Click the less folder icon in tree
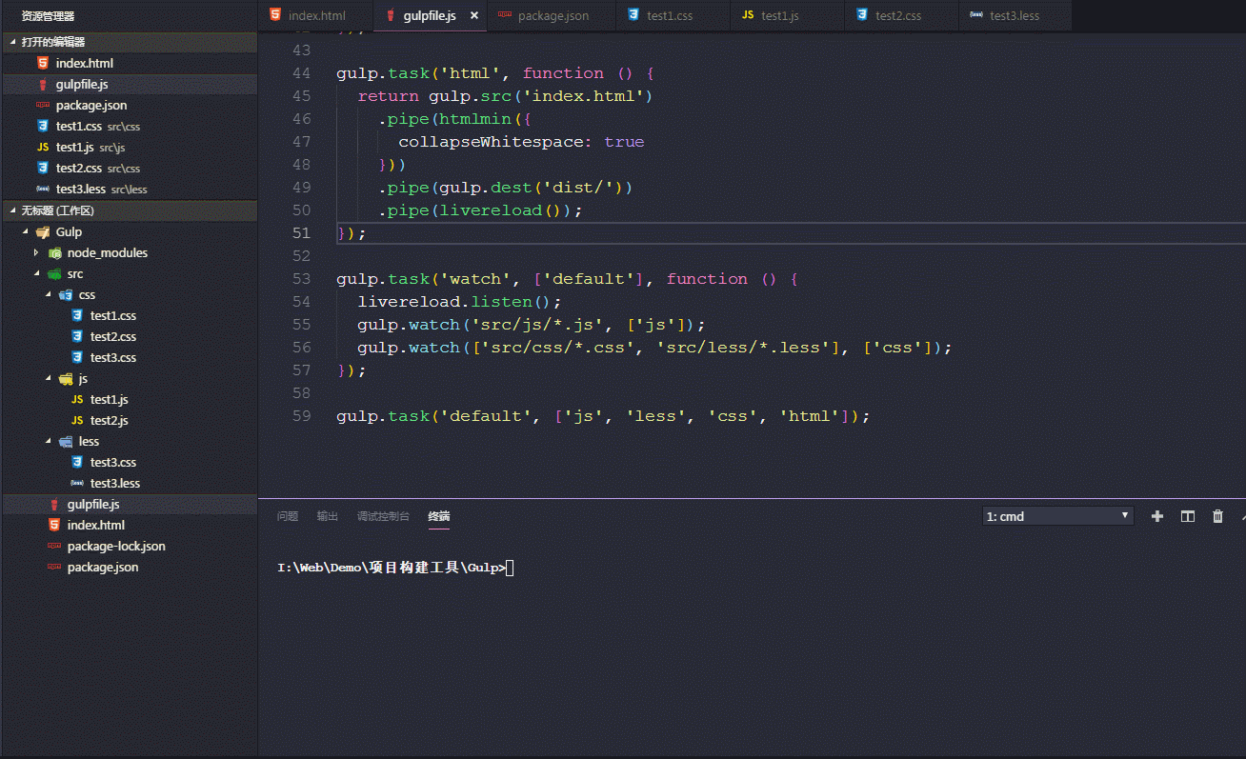Image resolution: width=1246 pixels, height=759 pixels. (66, 442)
